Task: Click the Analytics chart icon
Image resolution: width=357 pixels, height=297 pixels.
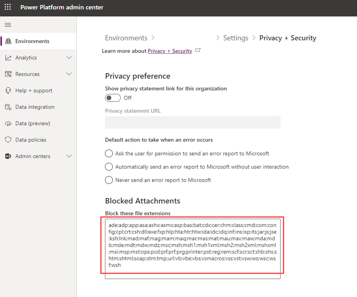Action: coord(8,58)
